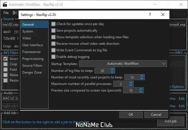The width and height of the screenshot is (188, 130).
Task: Confirm settings with OK button
Action: point(131,115)
